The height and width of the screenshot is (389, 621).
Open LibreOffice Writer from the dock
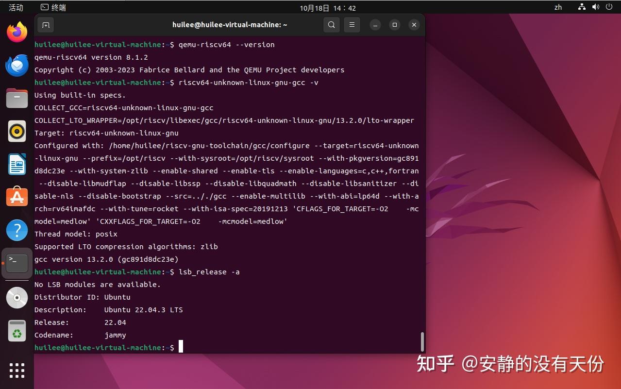coord(17,164)
